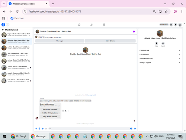Click the install app icon in address bar

160,12
